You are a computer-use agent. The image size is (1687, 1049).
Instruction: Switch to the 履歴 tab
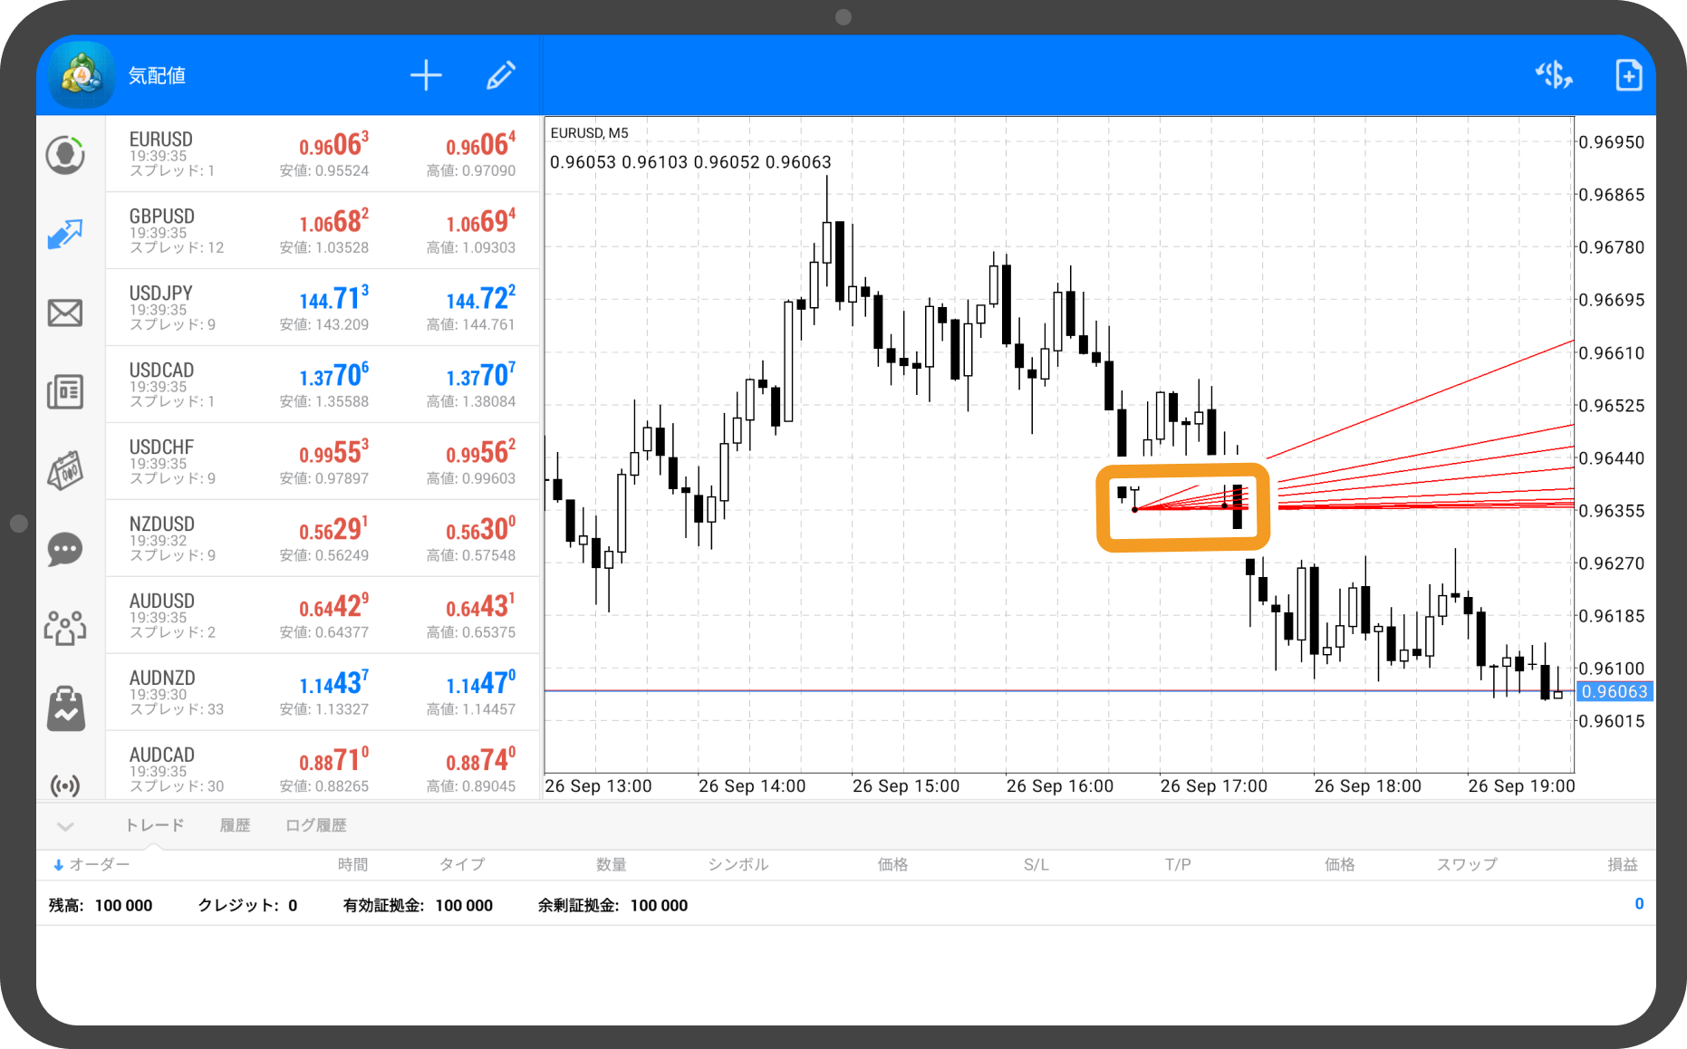tap(235, 825)
